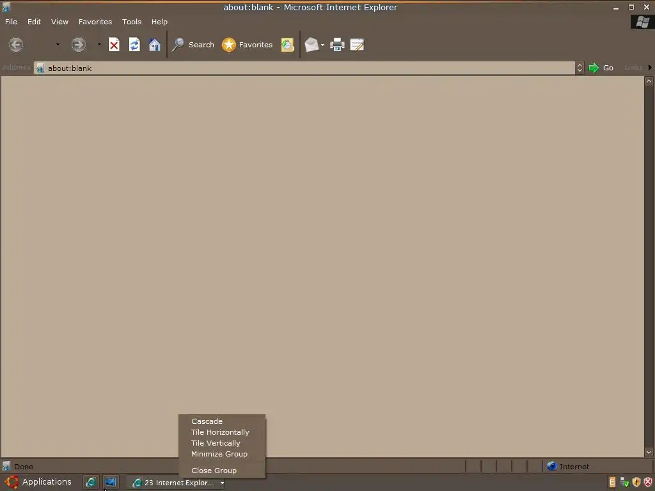Click the page icon in address bar
Viewport: 655px width, 491px height.
pos(40,68)
